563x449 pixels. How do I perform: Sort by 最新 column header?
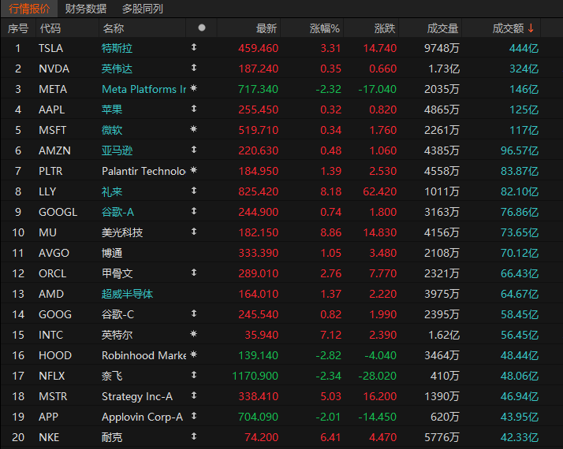coord(267,28)
